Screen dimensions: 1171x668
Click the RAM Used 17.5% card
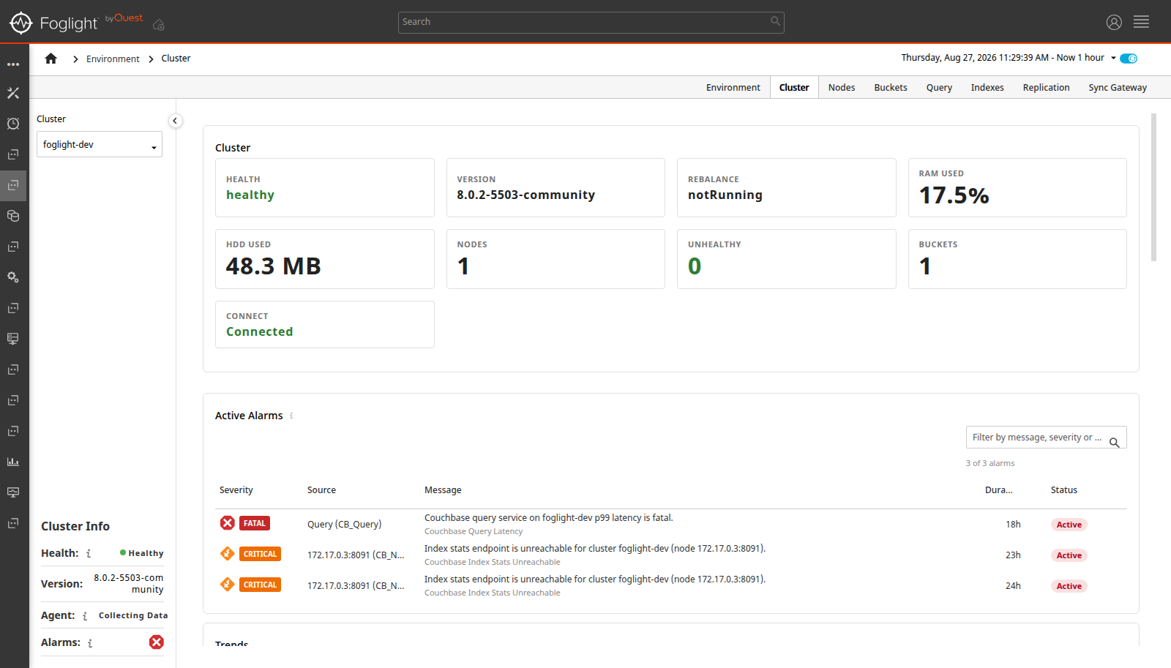tap(1017, 187)
